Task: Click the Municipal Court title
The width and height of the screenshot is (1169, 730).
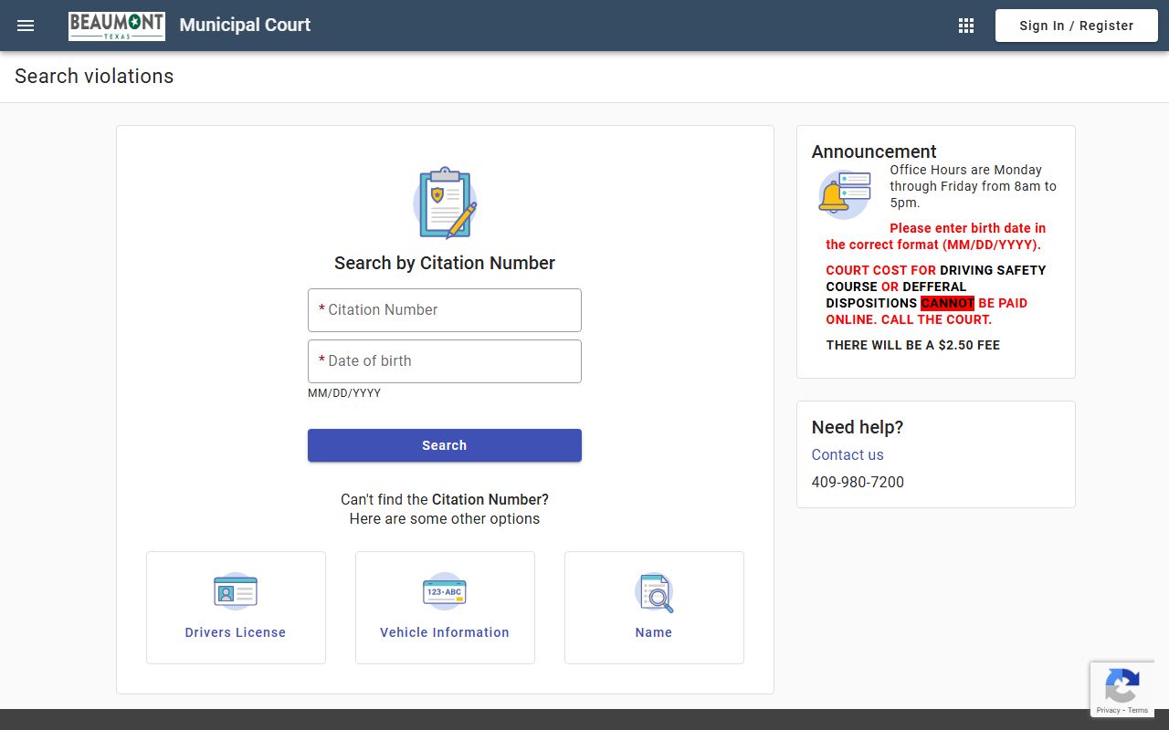Action: [x=245, y=26]
